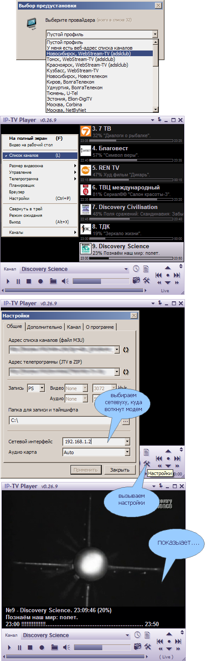Screen dimensions: 205x661
Task: Choose Видео на рабочий стол menu item
Action: click(39, 145)
